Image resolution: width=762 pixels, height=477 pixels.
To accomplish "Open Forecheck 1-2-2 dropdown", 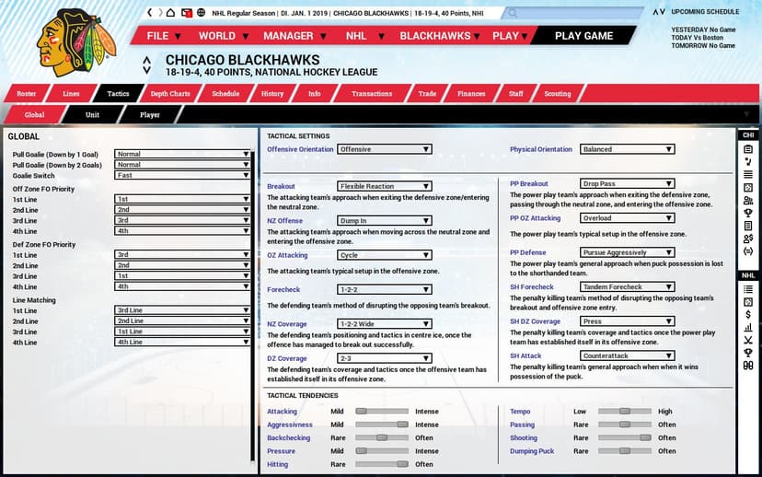I will pos(385,290).
